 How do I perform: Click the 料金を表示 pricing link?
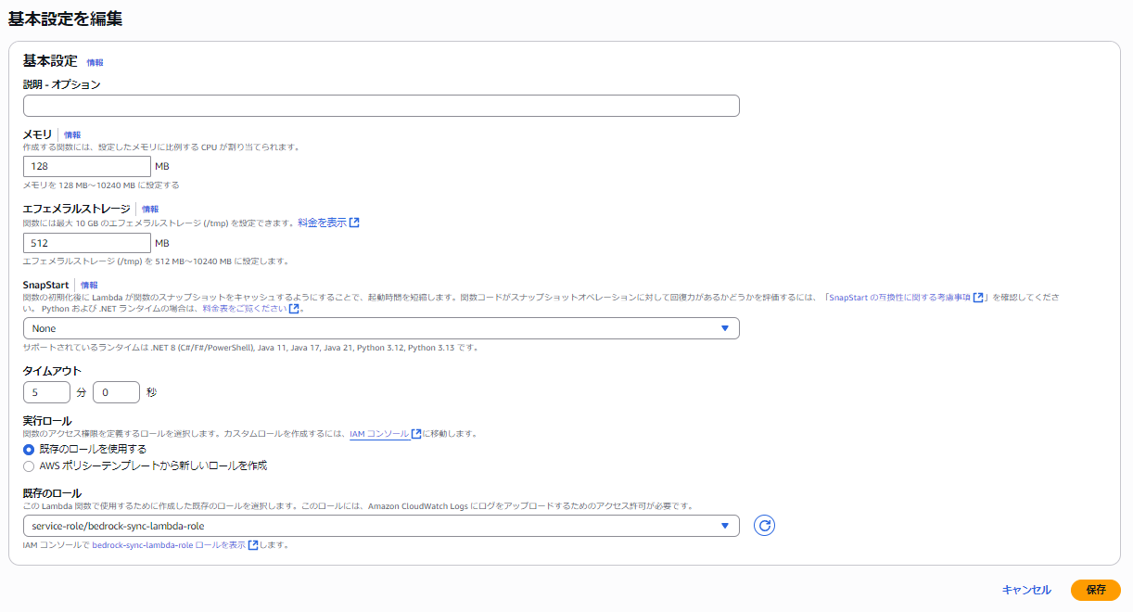pyautogui.click(x=324, y=222)
